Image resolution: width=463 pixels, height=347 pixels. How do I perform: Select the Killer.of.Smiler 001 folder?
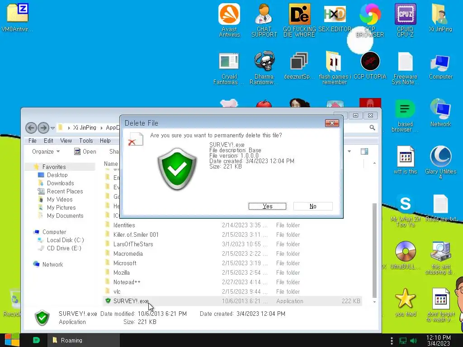(233, 234)
